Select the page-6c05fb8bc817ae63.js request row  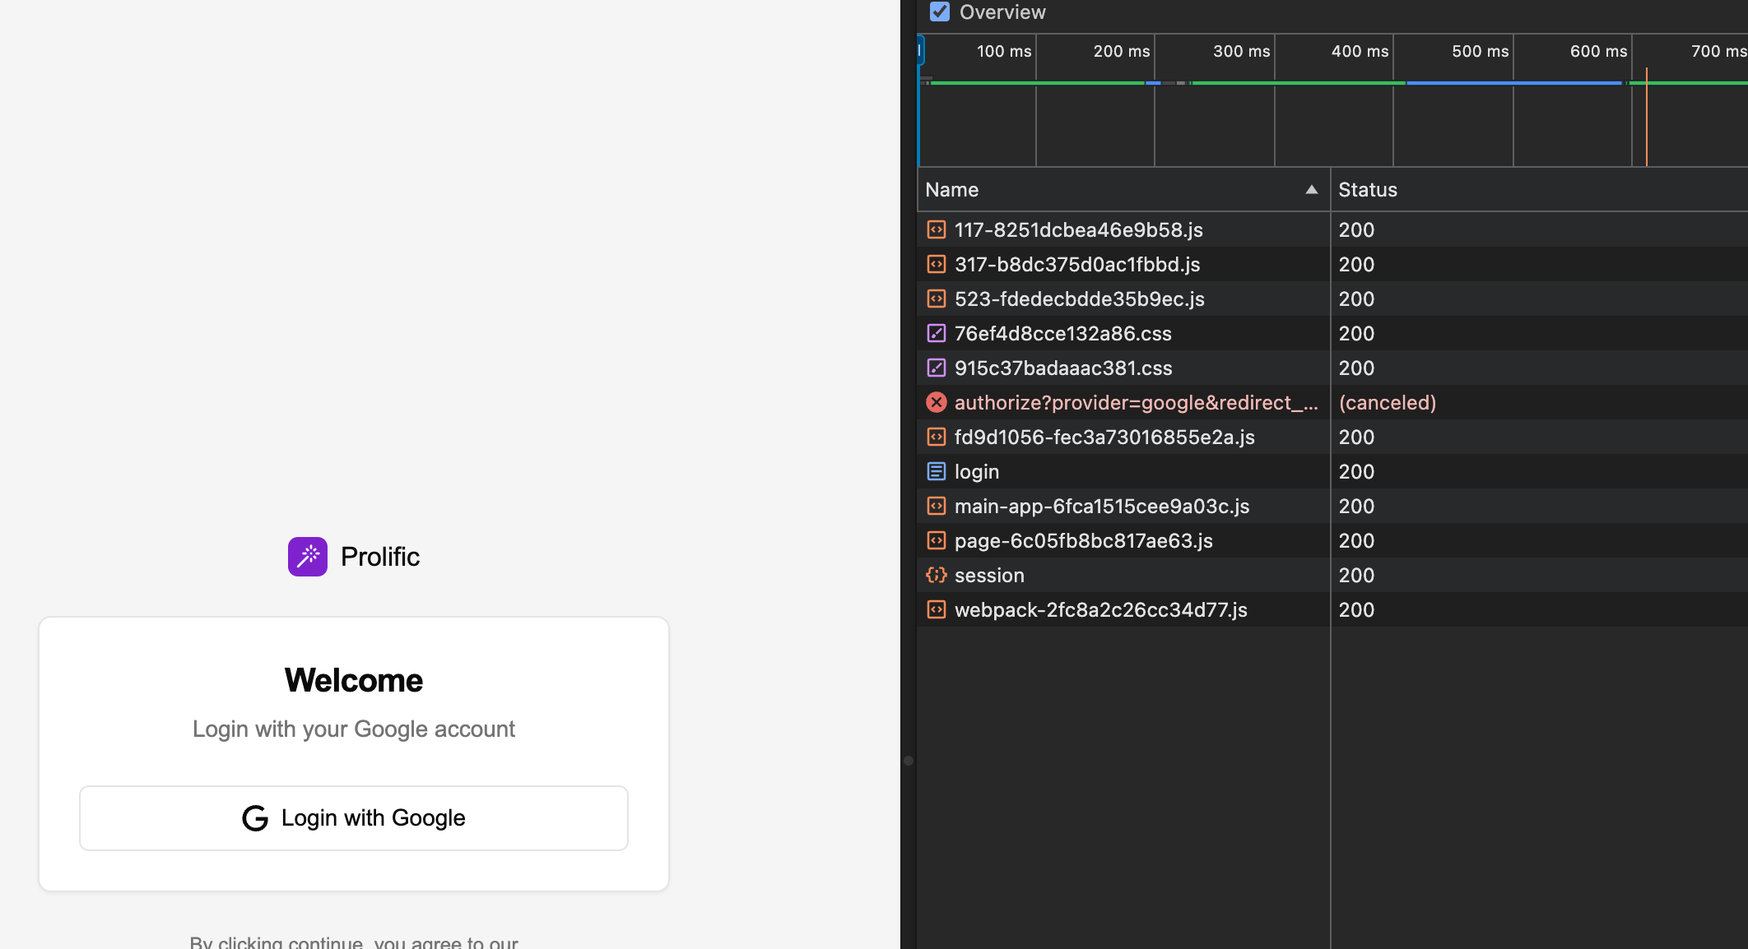point(1083,541)
